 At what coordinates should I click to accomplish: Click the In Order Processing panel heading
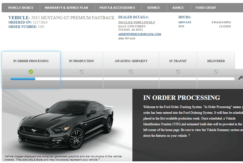(x=181, y=98)
